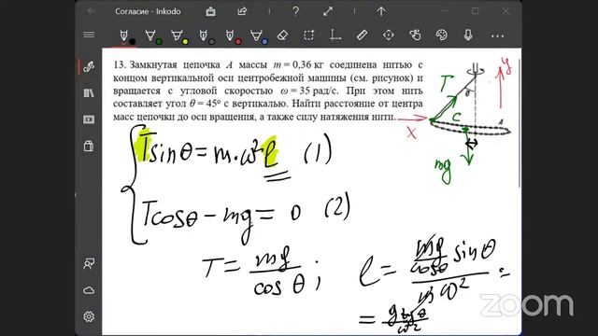Open the clipboard/bag icon in sidebar
This screenshot has height=336, width=598.
pyautogui.click(x=89, y=146)
